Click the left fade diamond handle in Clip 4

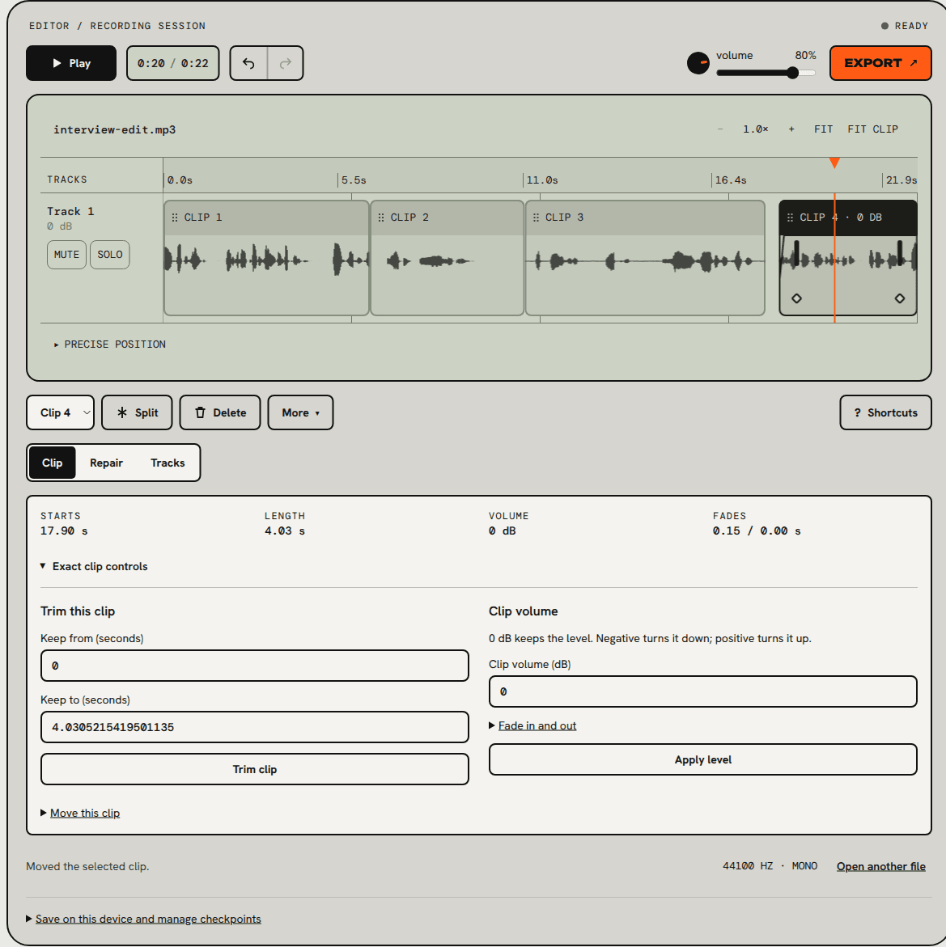pyautogui.click(x=796, y=298)
